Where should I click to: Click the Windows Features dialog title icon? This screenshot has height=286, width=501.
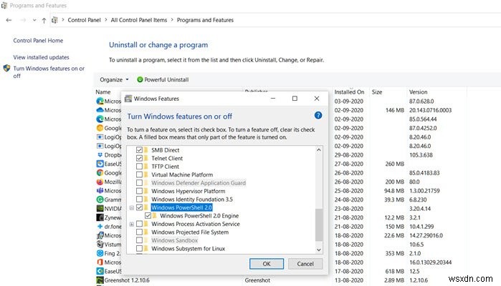click(128, 99)
